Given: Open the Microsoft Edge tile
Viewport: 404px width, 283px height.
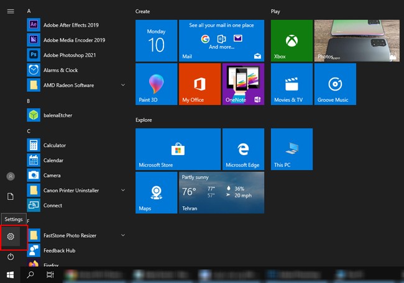Looking at the screenshot, I should [243, 149].
